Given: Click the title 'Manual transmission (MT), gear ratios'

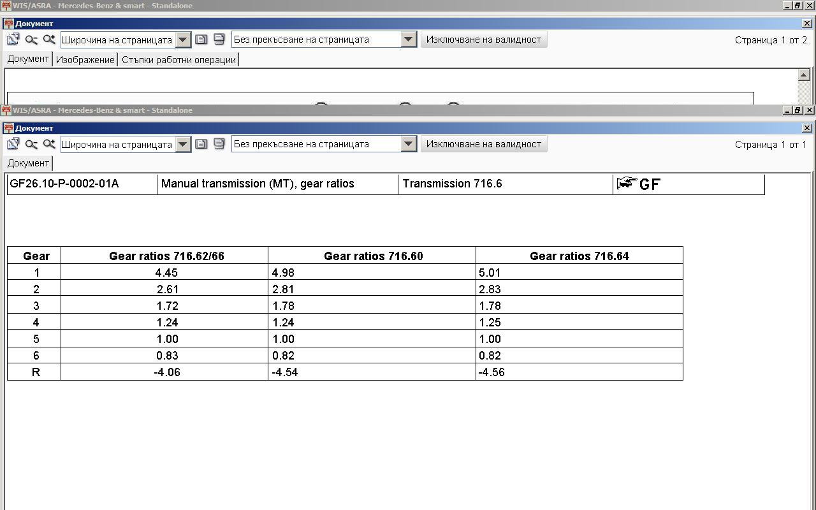Looking at the screenshot, I should 258,184.
